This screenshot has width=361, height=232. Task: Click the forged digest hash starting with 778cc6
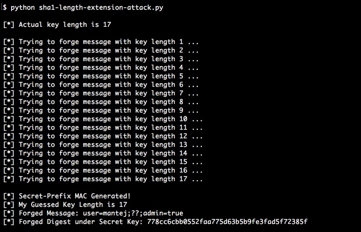click(x=227, y=222)
